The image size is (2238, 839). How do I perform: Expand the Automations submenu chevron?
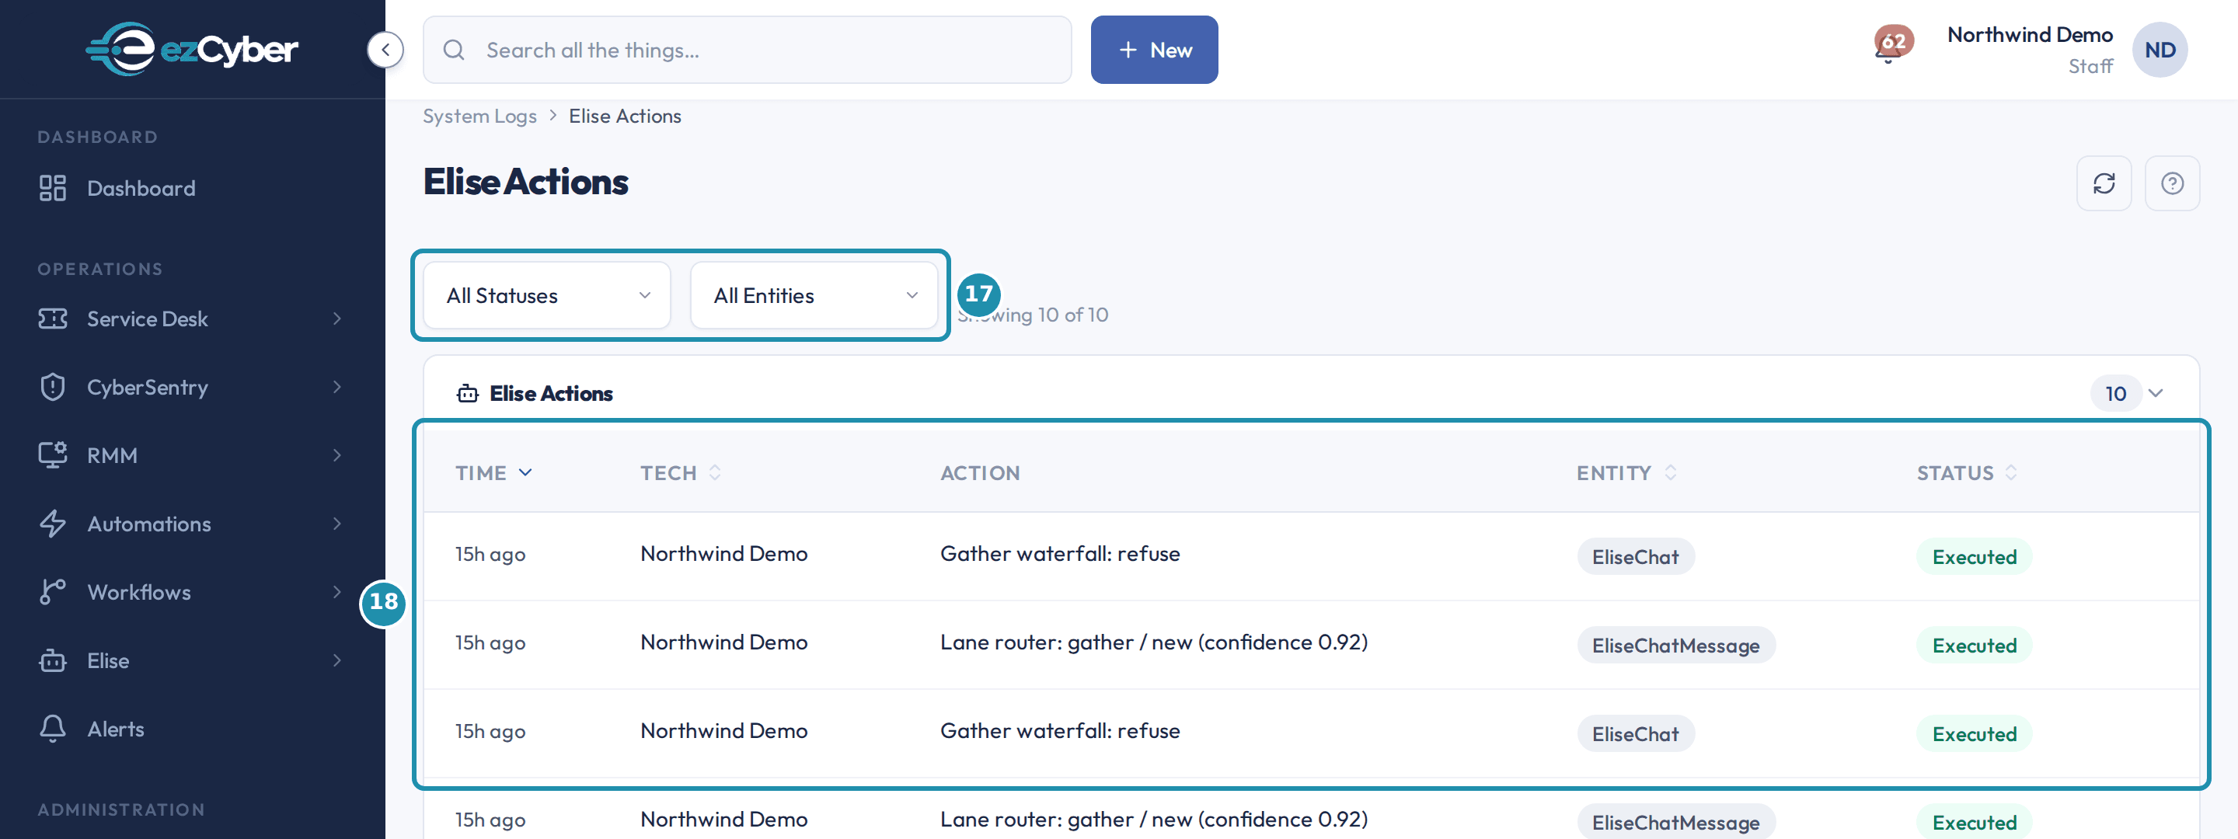(337, 524)
